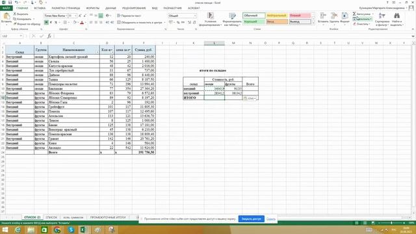The image size is (416, 234).
Task: Open the filter dropdown on Кол-во header
Action: click(x=112, y=52)
